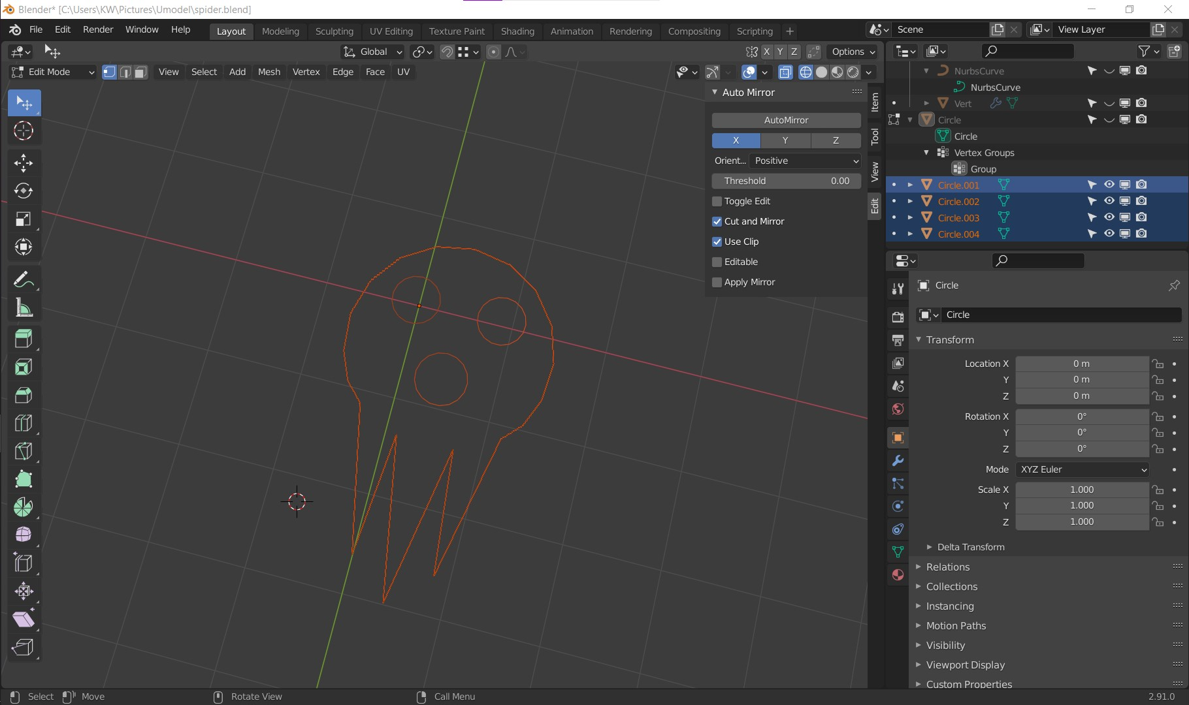Pick the Annotate tool
This screenshot has height=705, width=1189.
pyautogui.click(x=24, y=279)
